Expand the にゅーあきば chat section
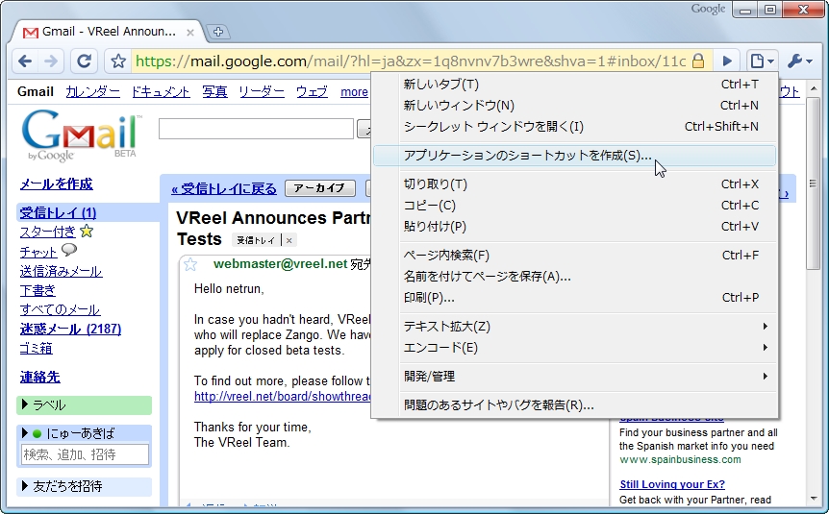 [25, 433]
